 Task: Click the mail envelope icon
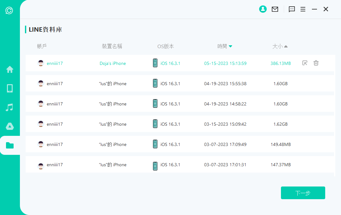coord(275,9)
